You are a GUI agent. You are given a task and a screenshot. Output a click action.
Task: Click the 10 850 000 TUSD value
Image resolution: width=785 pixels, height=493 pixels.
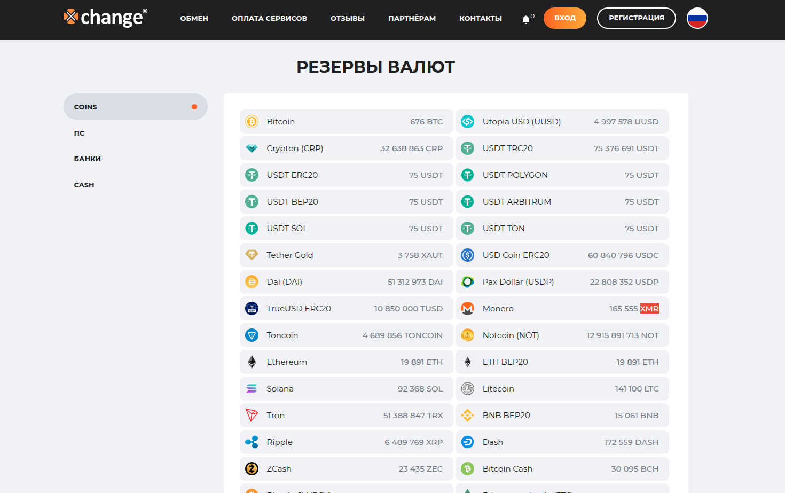pyautogui.click(x=409, y=309)
